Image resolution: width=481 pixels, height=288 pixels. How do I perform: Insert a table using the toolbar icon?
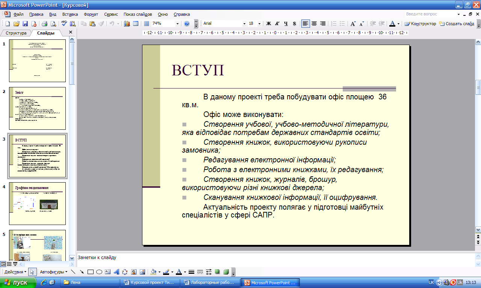136,24
